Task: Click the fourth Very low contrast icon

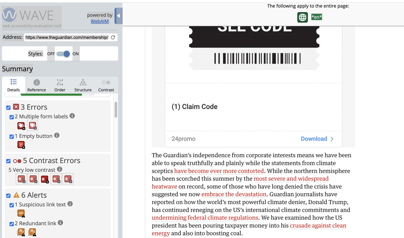Action: 56,179
